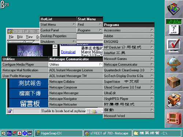Screen dimensions: 183x137
Task: Click the Netscape security lock icon
Action: pyautogui.click(x=10, y=111)
